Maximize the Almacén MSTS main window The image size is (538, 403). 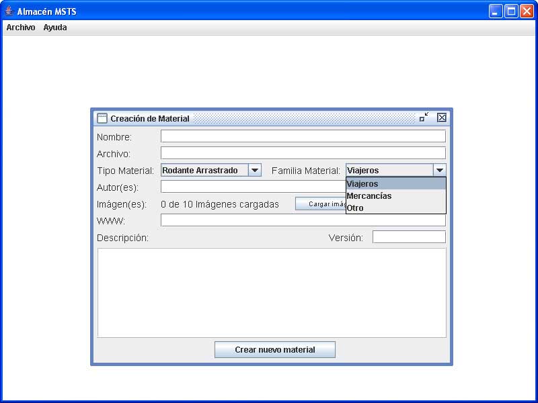pos(511,11)
